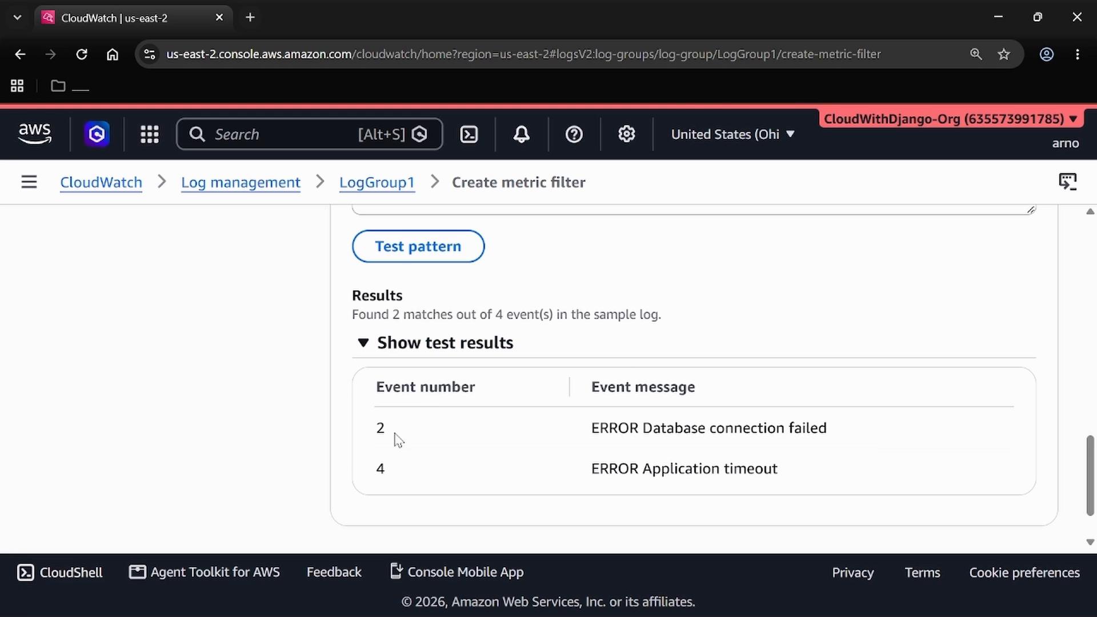
Task: Open the screen-share panel icon beside breadcrumbs
Action: coord(1067,182)
